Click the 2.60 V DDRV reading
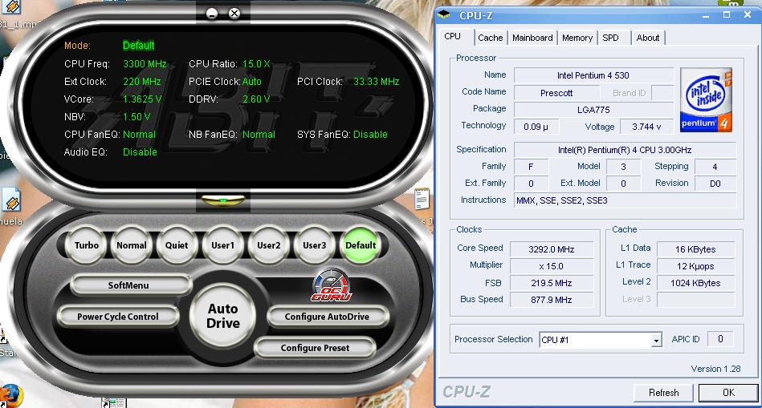The width and height of the screenshot is (762, 408). pos(256,99)
